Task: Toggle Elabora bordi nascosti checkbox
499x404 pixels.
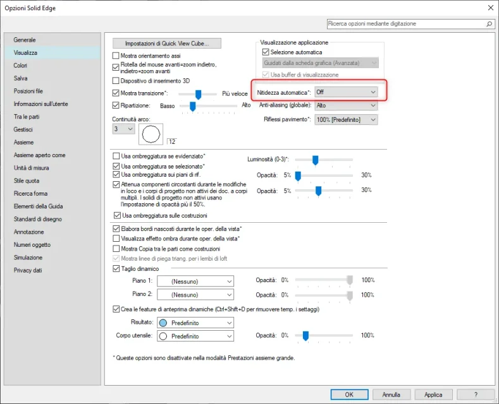Action: [116, 229]
